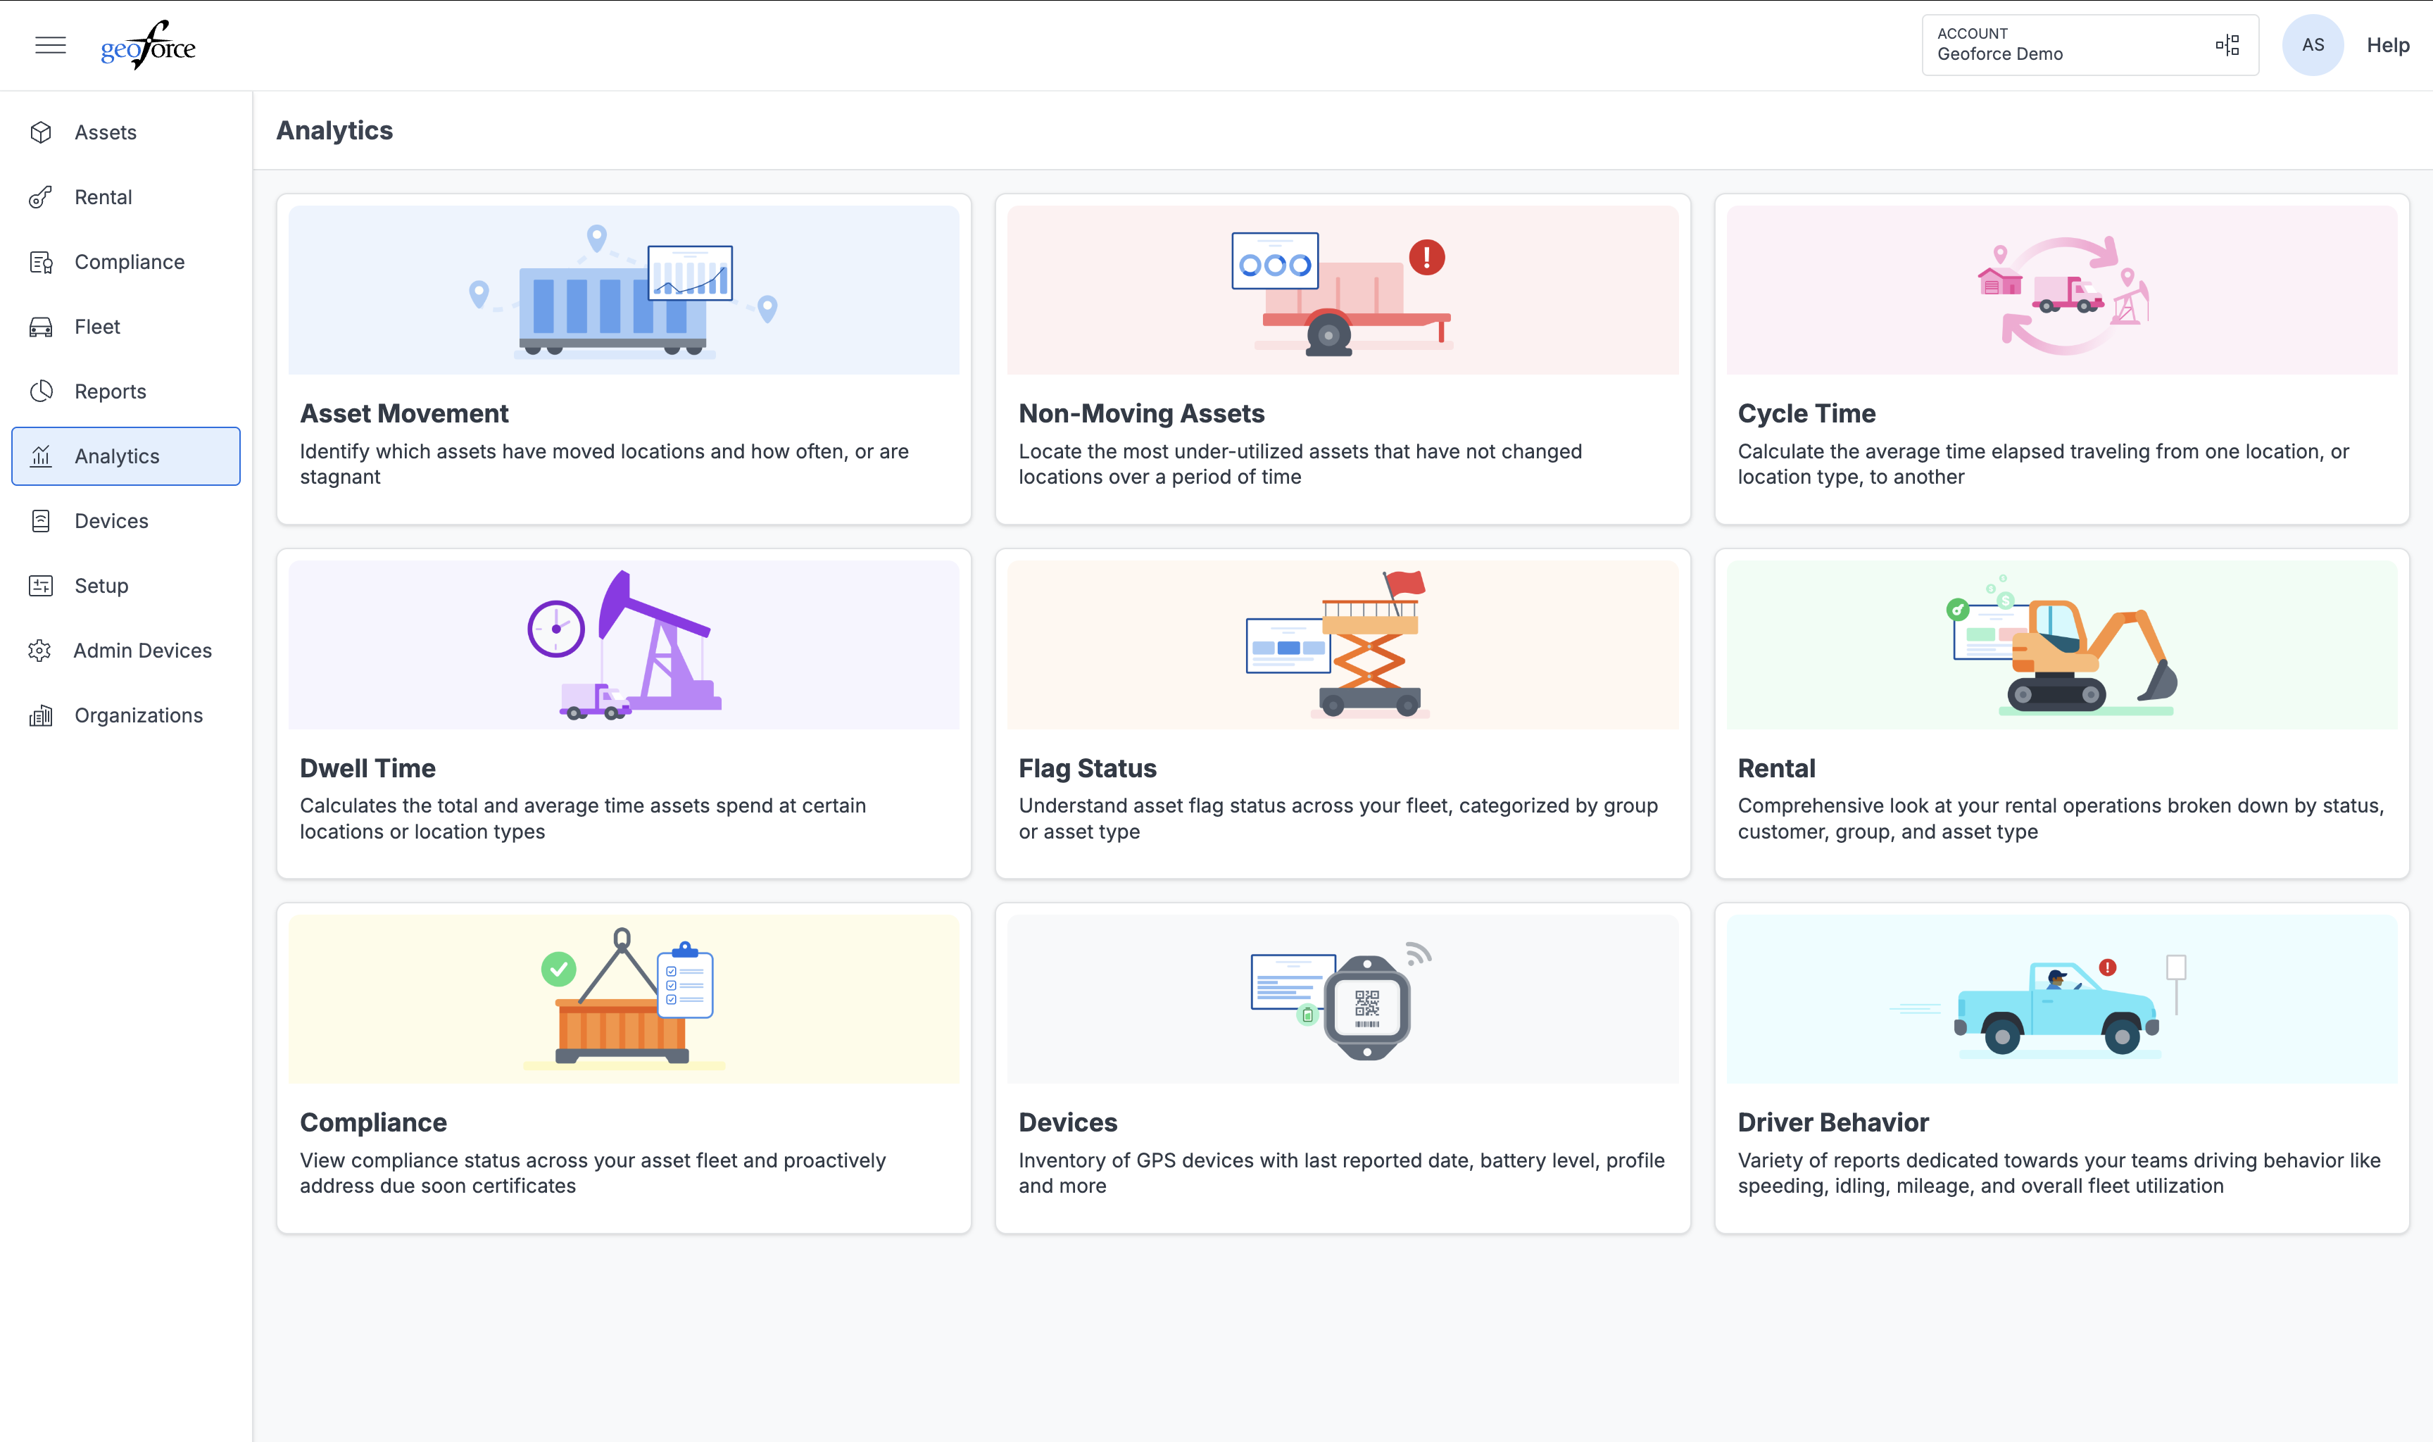Open the Asset Movement analytics card

(x=624, y=360)
